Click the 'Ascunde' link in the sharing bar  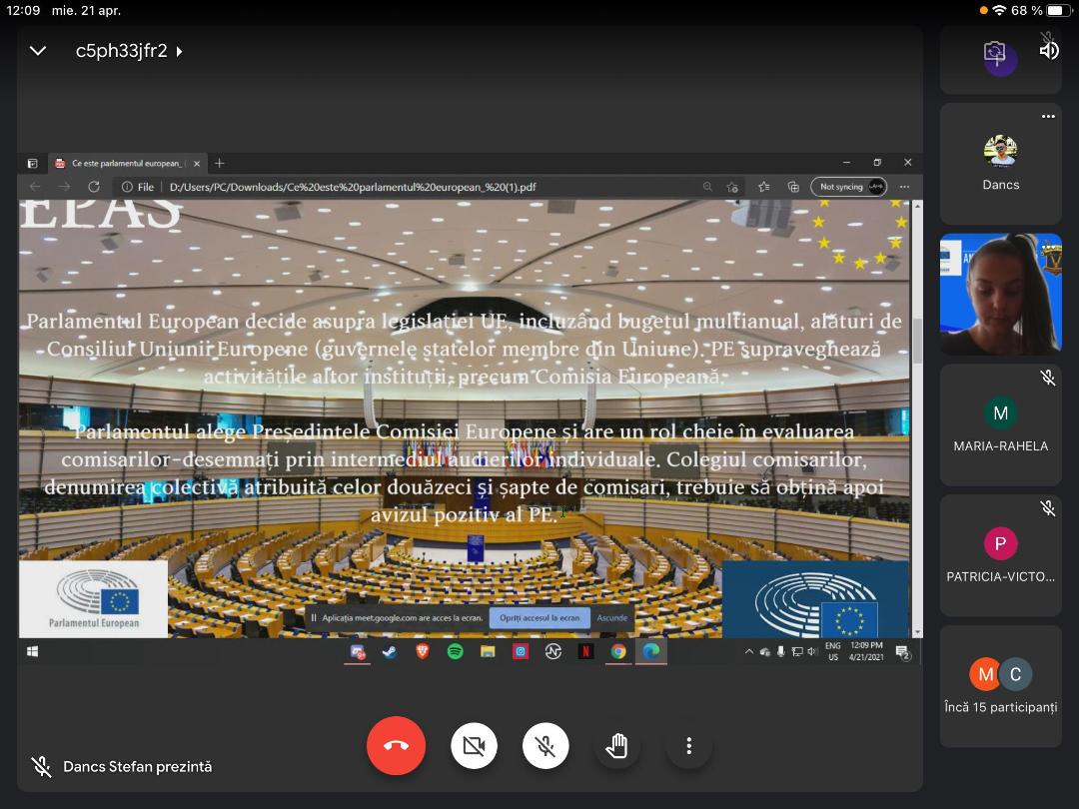coord(612,618)
